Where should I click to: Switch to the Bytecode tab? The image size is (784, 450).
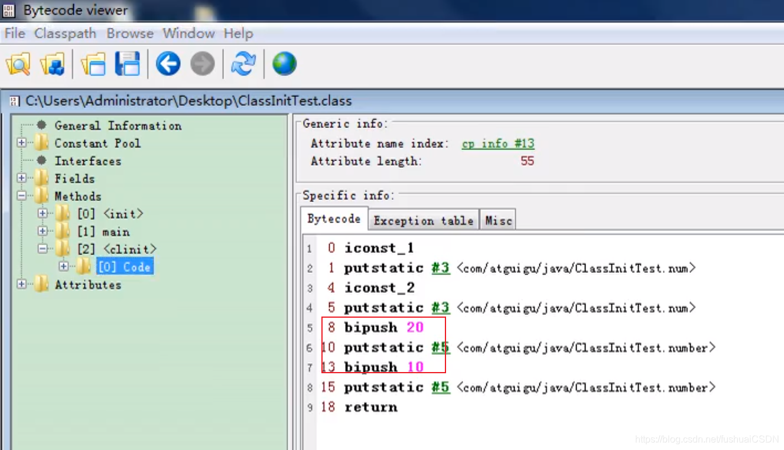point(334,219)
